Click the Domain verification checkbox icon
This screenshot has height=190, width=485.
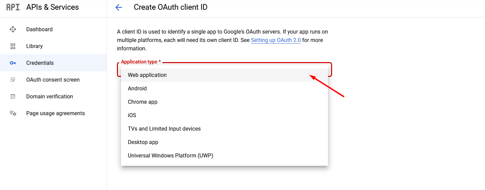click(x=13, y=96)
